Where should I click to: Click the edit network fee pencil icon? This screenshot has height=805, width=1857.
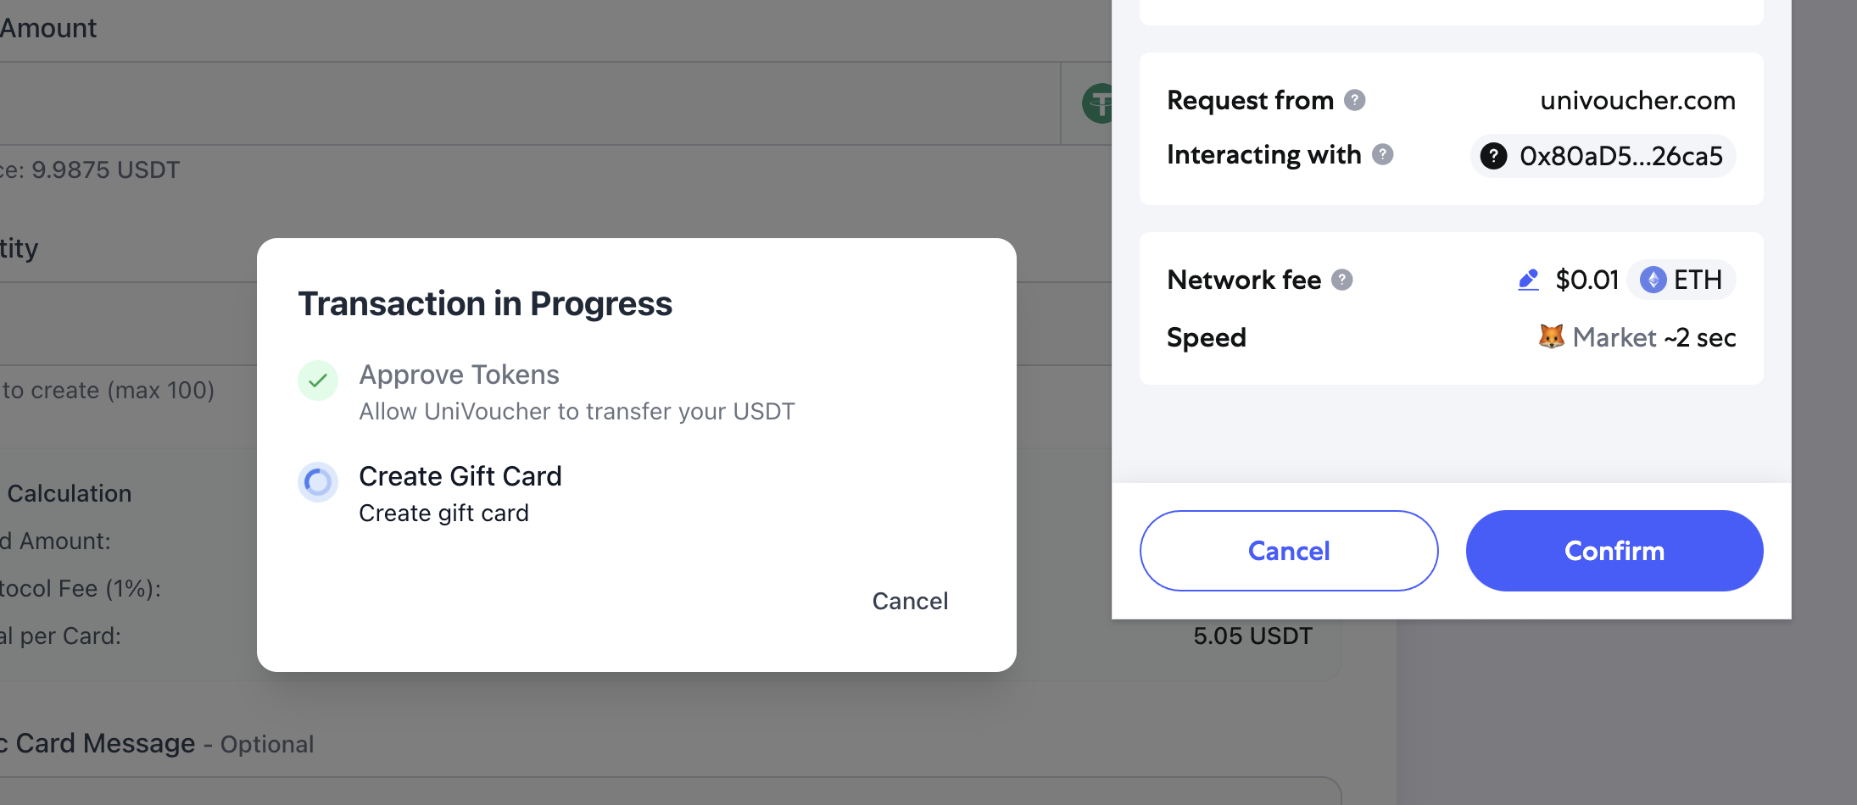[x=1528, y=280]
